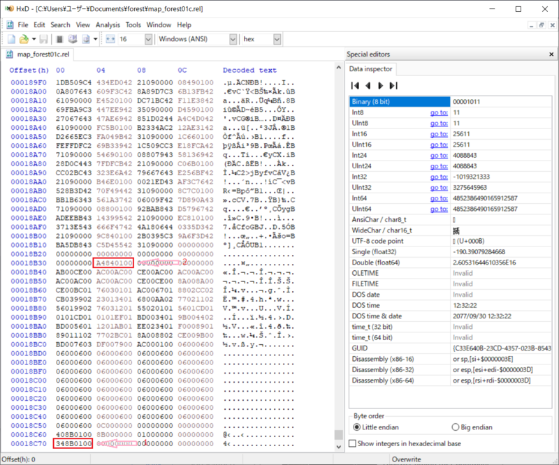Click the Disassembly (x86-64) row
This screenshot has height=465, width=559.
(450, 381)
